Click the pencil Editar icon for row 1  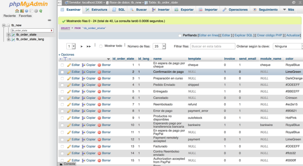(69, 65)
